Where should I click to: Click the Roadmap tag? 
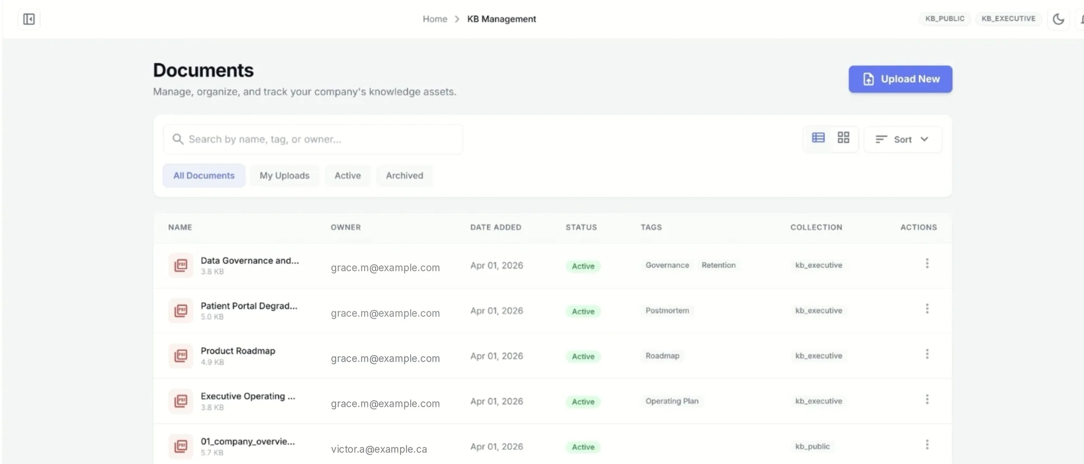click(x=662, y=356)
